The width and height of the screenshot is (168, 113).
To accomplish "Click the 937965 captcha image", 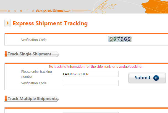I will coord(120,39).
